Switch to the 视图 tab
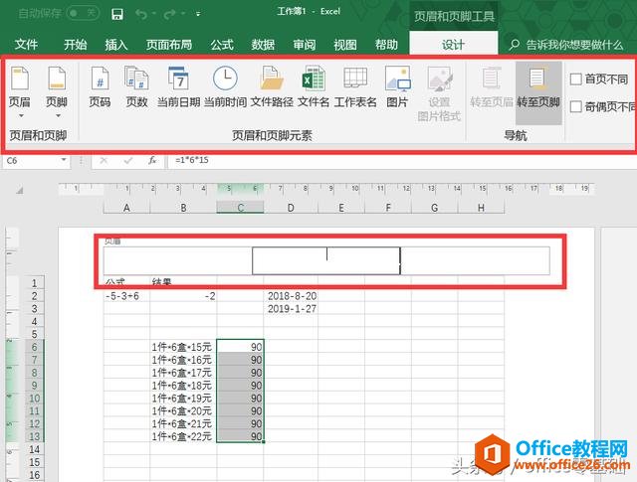The image size is (637, 482). click(345, 44)
